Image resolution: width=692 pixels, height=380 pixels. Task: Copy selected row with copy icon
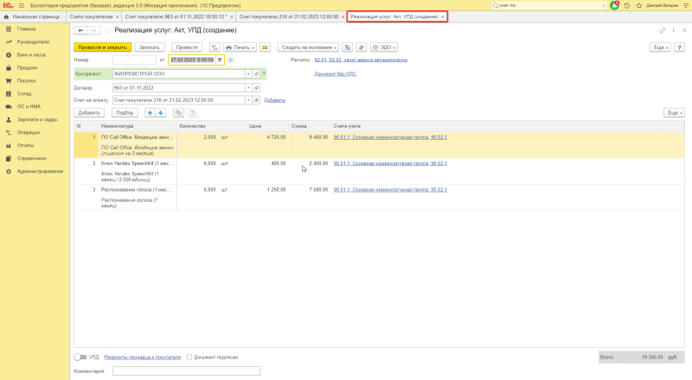point(178,113)
